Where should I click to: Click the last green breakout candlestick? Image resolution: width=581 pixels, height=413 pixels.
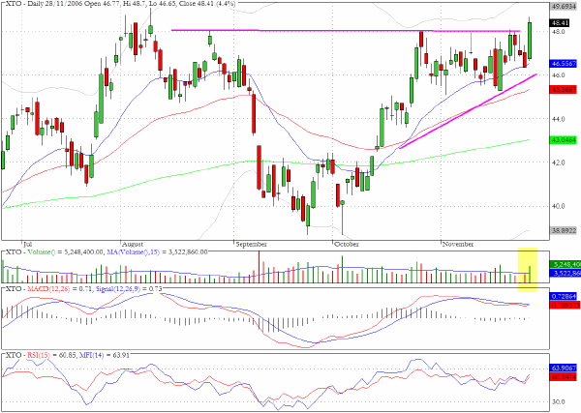pyautogui.click(x=530, y=41)
